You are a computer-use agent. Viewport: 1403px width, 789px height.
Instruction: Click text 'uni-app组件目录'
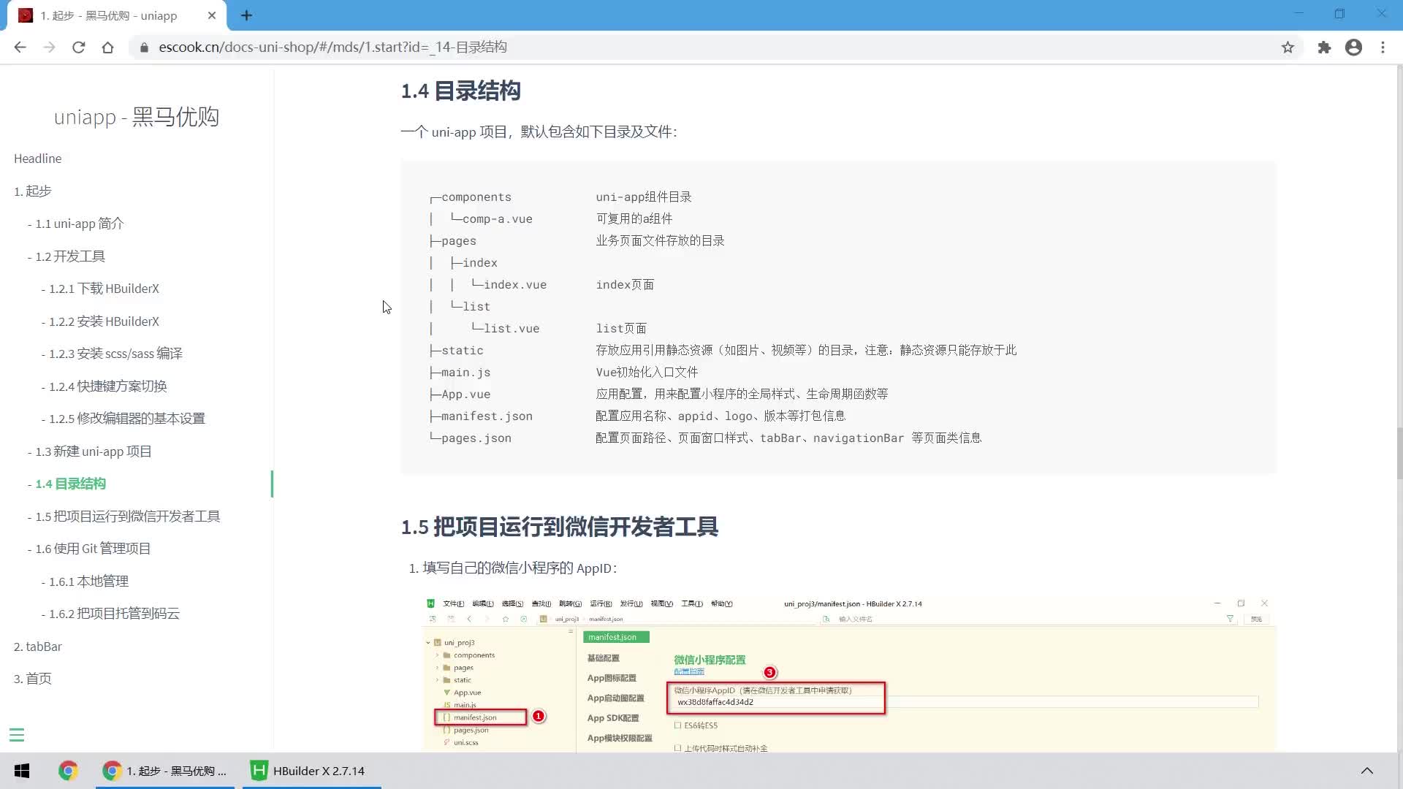click(643, 197)
